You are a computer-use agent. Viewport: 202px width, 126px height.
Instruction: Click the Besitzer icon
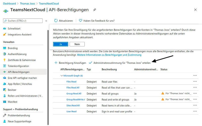pos(5,90)
